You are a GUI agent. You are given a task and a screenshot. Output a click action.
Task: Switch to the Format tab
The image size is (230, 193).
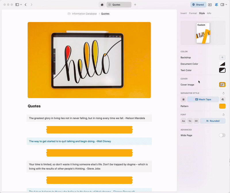click(x=193, y=13)
